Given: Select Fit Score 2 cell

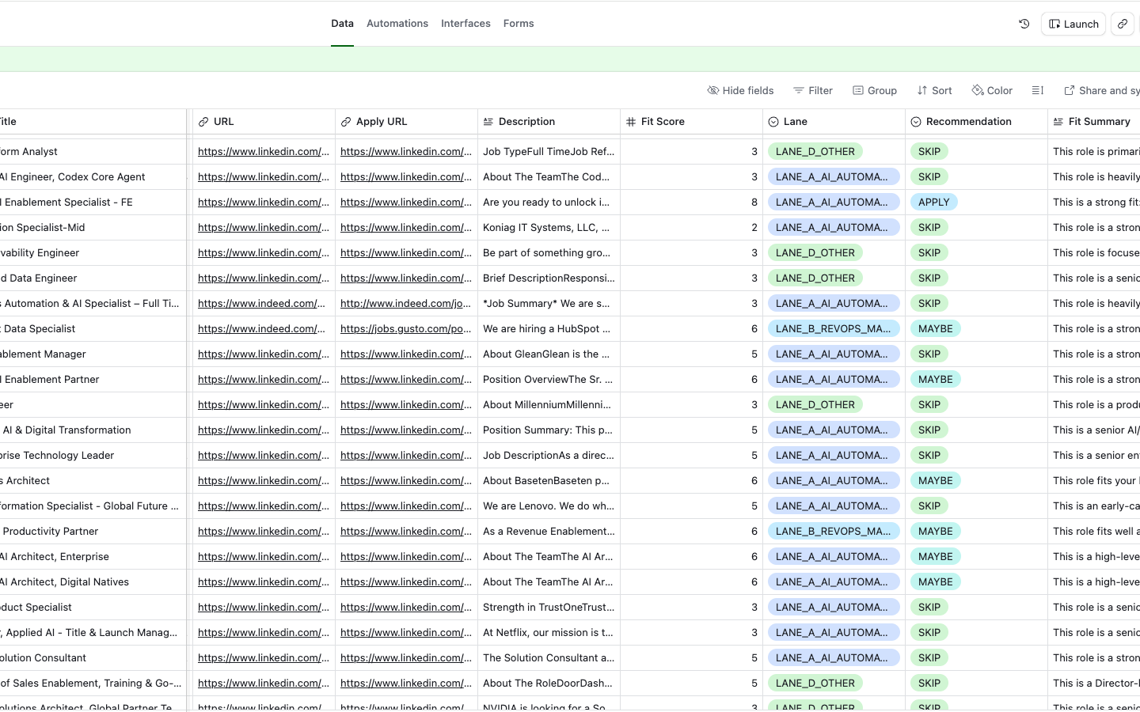Looking at the screenshot, I should coord(691,227).
